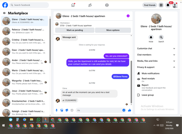Open the Marketplace listing $750 link
Image resolution: width=182 pixels, height=134 pixels.
pyautogui.click(x=76, y=25)
